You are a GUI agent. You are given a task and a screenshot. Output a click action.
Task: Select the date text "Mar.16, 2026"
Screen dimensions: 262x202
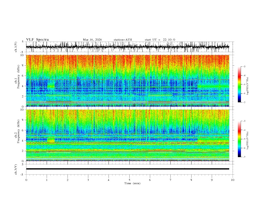pyautogui.click(x=92, y=40)
